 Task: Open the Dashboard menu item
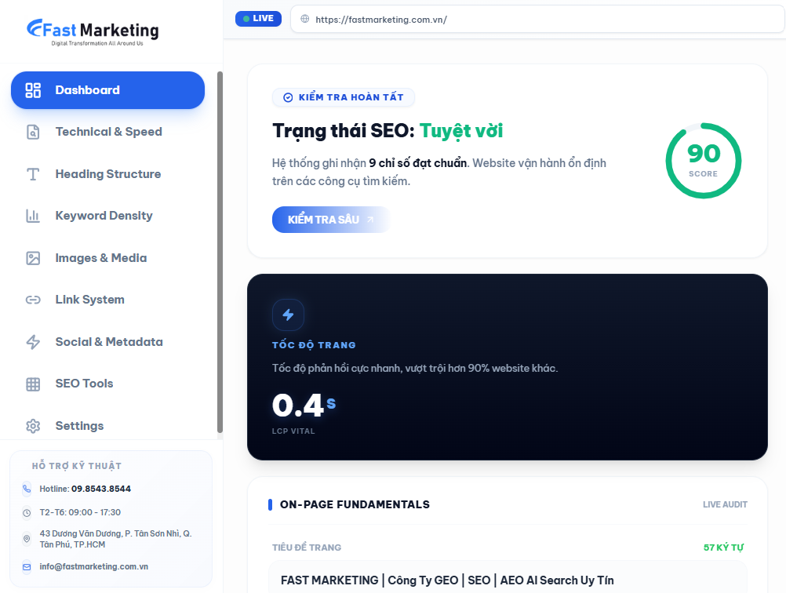(x=107, y=90)
